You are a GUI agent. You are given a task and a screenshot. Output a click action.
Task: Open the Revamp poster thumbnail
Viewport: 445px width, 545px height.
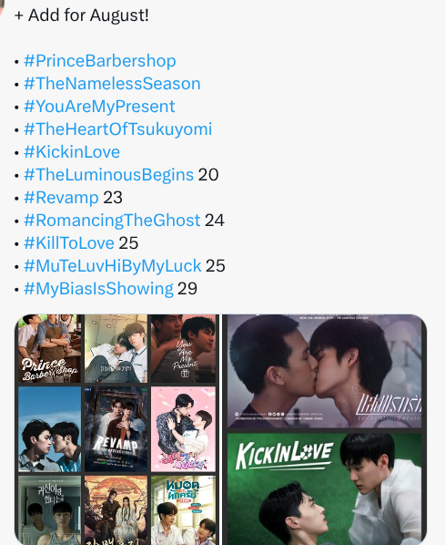[116, 429]
